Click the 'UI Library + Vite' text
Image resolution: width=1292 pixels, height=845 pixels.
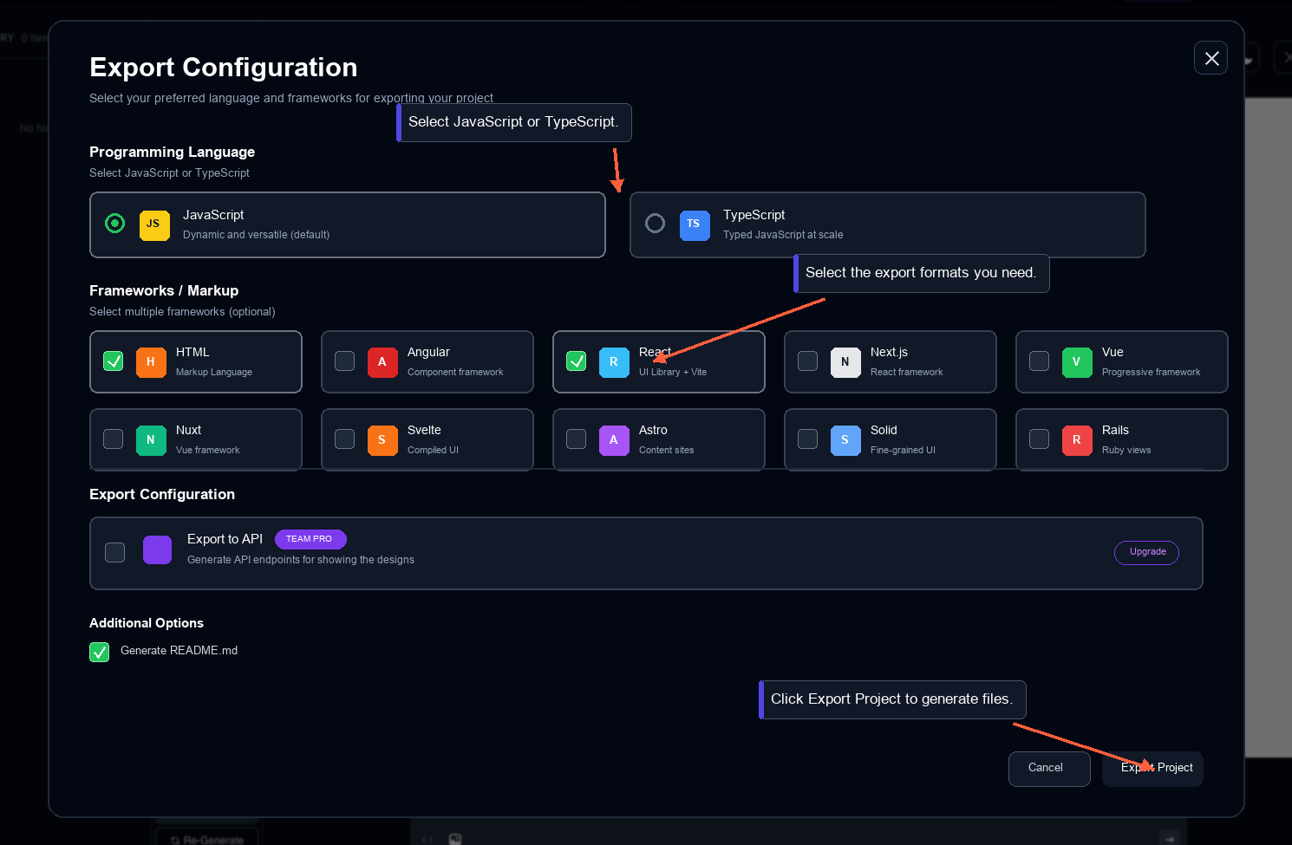673,373
